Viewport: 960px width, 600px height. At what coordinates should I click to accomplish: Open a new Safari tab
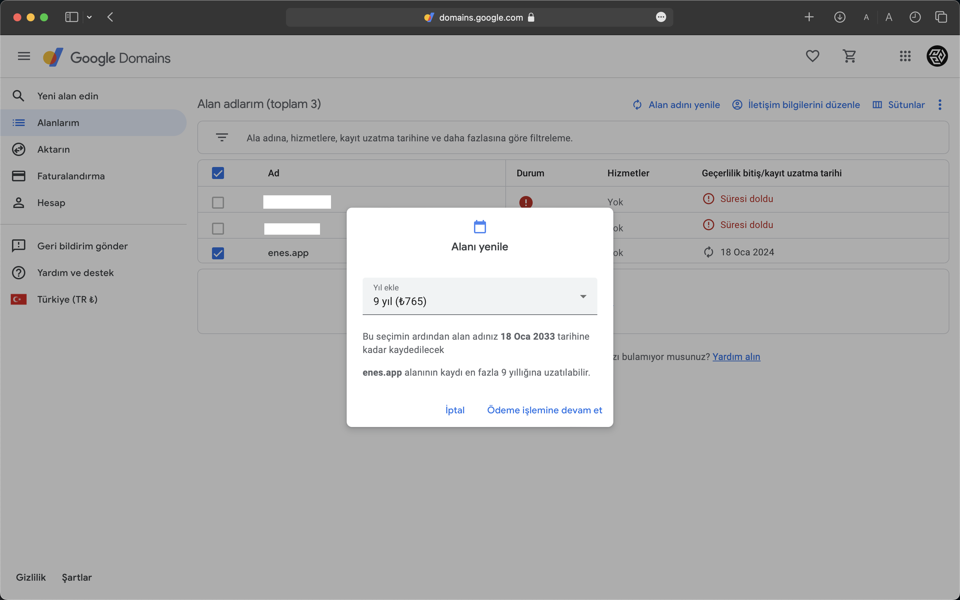809,17
